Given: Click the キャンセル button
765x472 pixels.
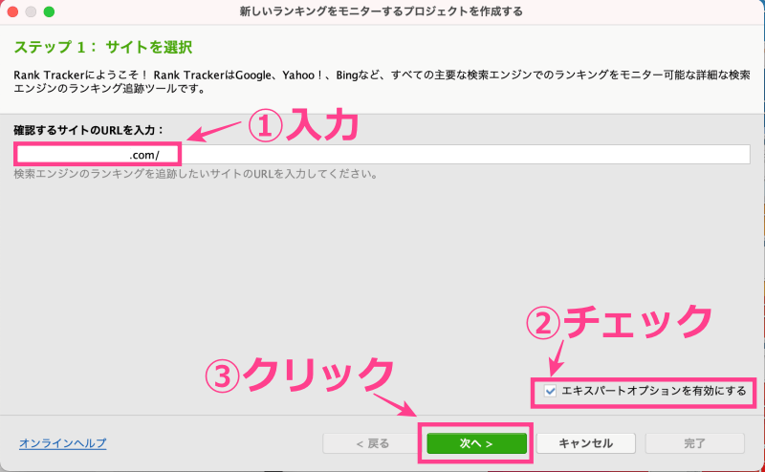Looking at the screenshot, I should pos(585,443).
